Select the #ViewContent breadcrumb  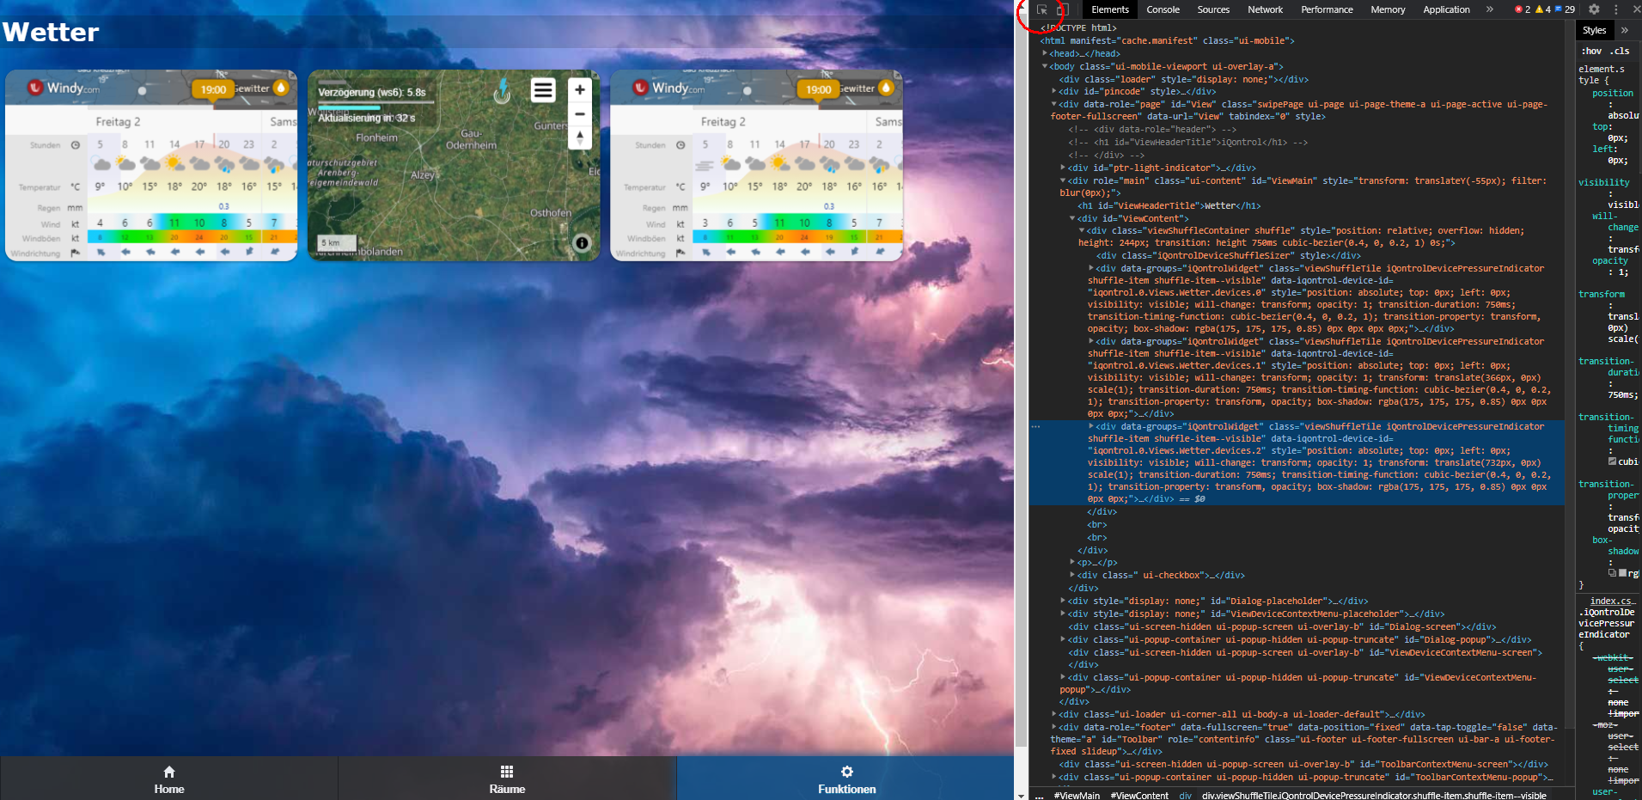pos(1139,795)
